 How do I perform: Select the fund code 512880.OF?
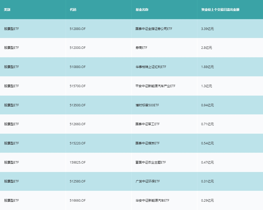pos(77,29)
